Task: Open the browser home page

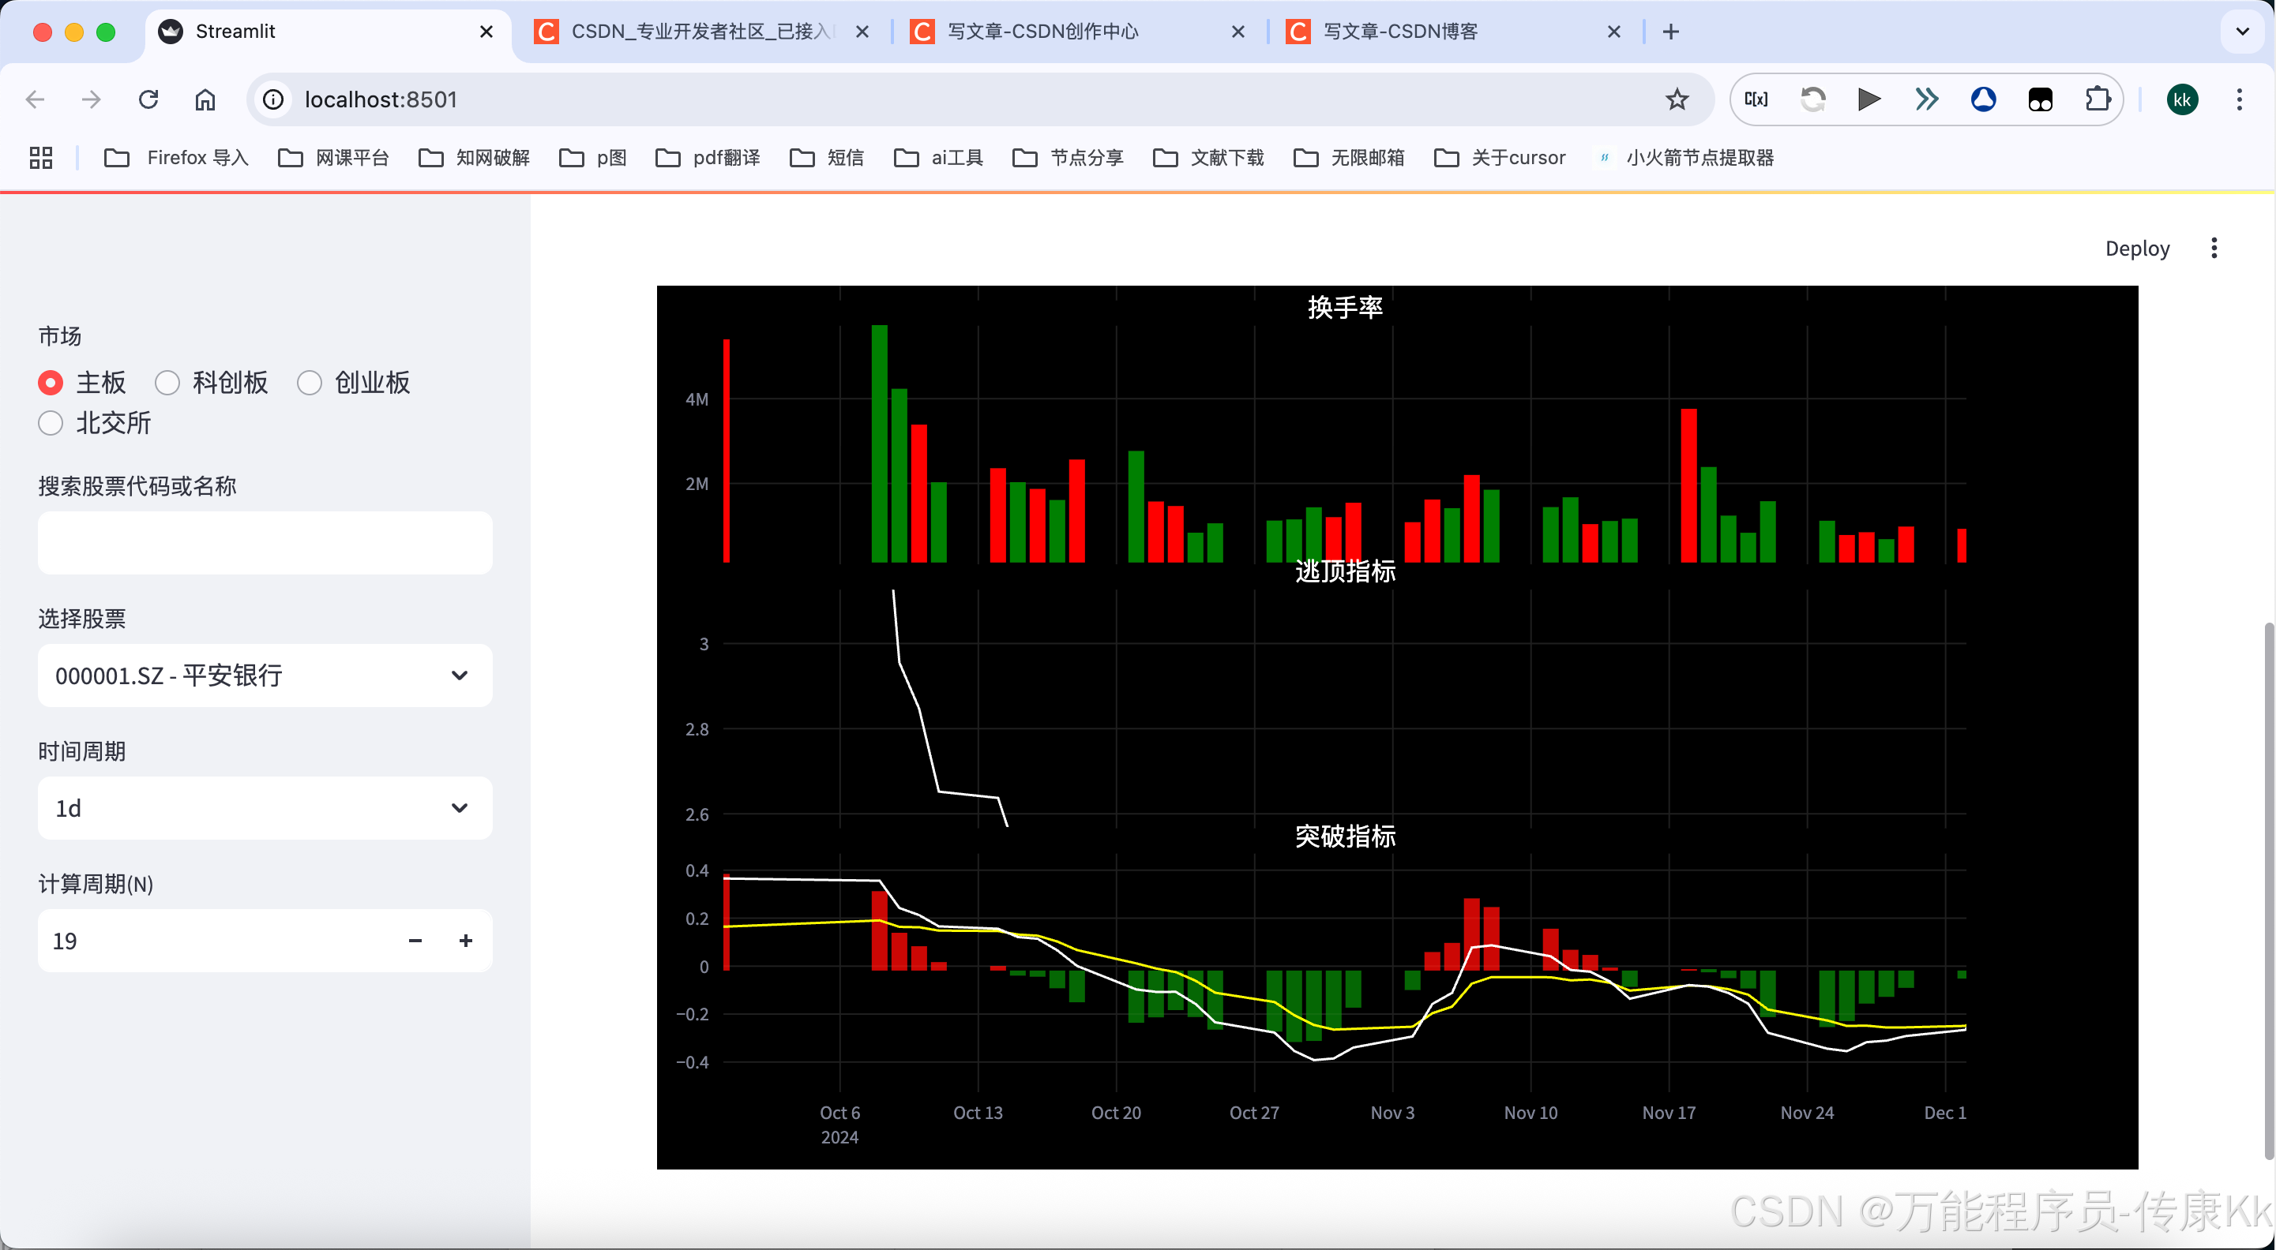Action: [x=205, y=99]
